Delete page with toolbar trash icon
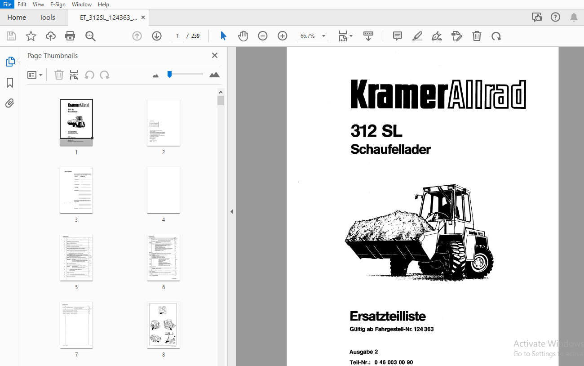The width and height of the screenshot is (584, 366). (477, 36)
